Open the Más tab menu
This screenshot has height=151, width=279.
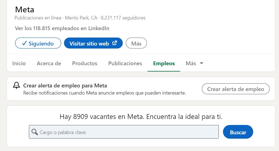coord(194,63)
